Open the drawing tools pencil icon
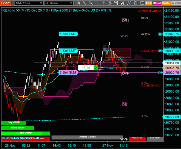181x149 pixels. [84, 3]
